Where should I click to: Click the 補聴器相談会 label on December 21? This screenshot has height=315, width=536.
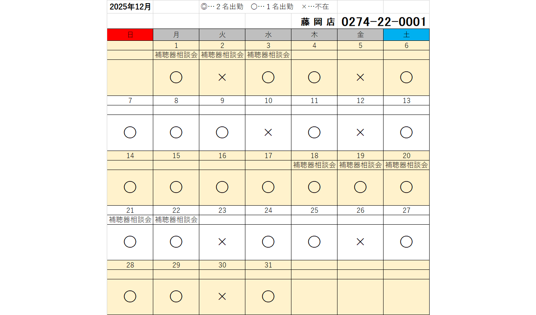[x=130, y=220]
